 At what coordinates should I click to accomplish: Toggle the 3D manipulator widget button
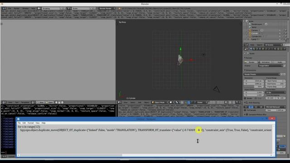pos(186,102)
